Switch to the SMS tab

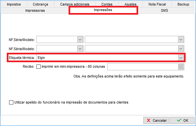point(164,10)
